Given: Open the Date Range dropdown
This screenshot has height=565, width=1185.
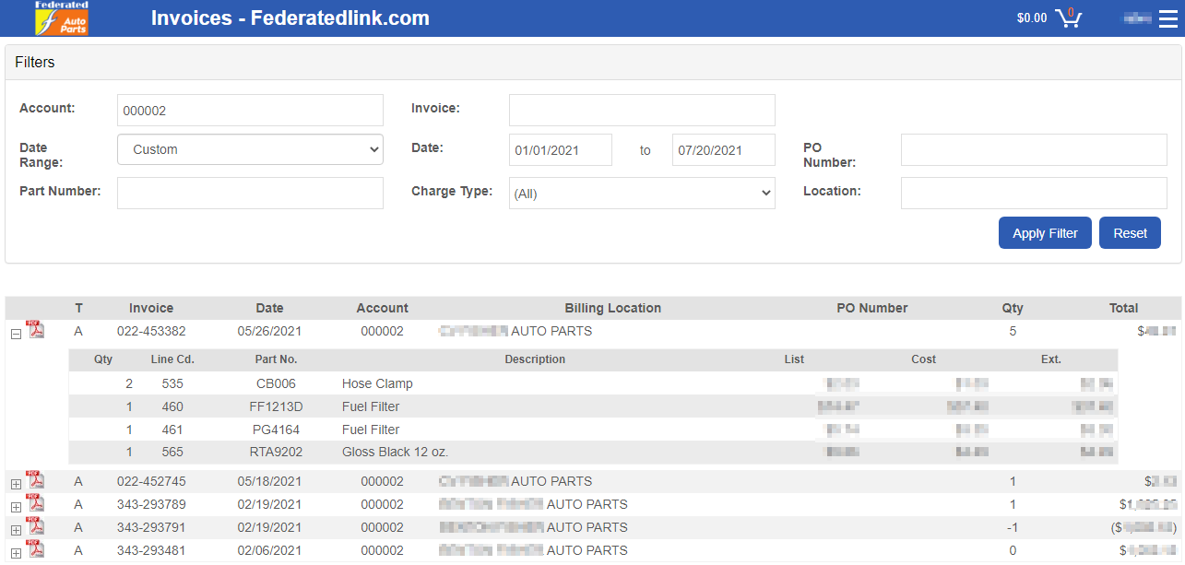Looking at the screenshot, I should click(250, 149).
